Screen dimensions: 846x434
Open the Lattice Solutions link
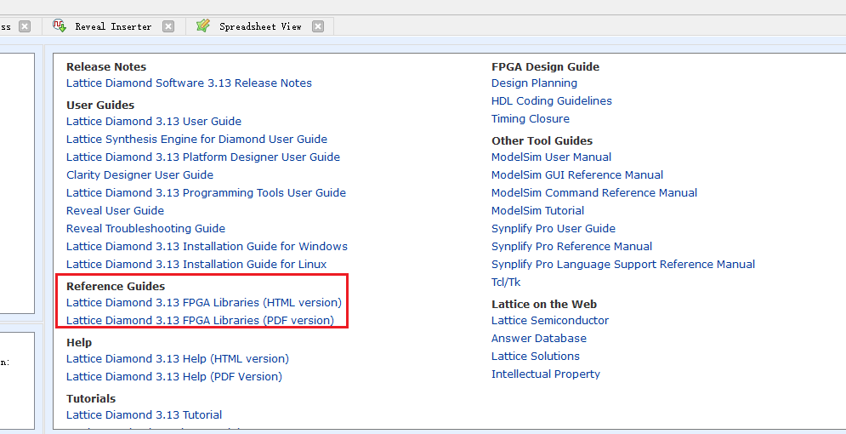pos(536,356)
